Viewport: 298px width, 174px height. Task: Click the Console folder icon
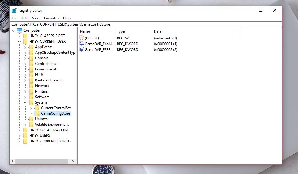click(31, 58)
